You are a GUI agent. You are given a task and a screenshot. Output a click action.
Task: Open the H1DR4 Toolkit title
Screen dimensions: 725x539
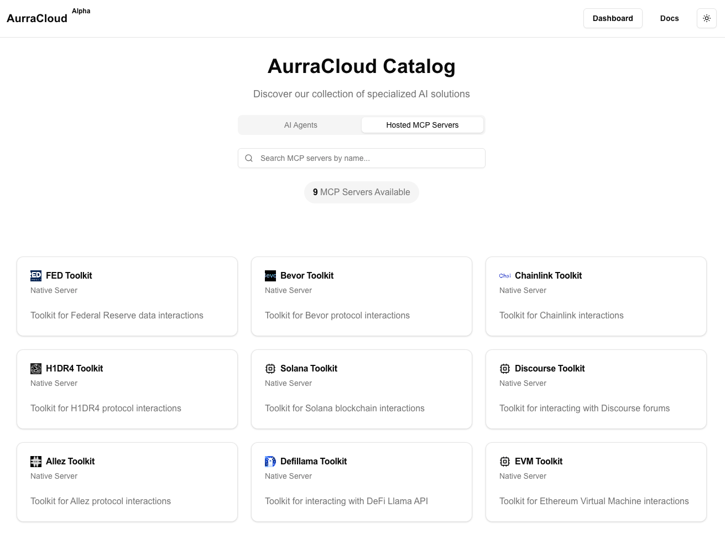click(x=74, y=368)
